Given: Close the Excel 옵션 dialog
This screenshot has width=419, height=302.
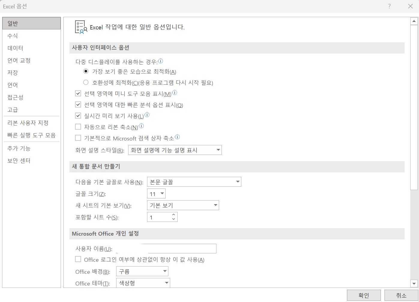Looking at the screenshot, I should [x=410, y=6].
